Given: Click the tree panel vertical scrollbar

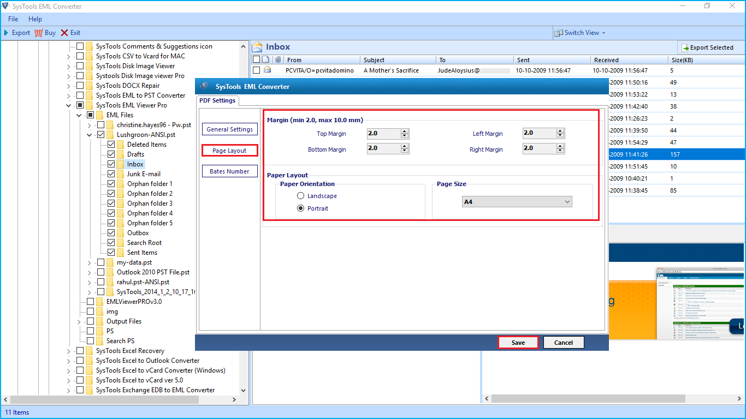Looking at the screenshot, I should click(244, 218).
